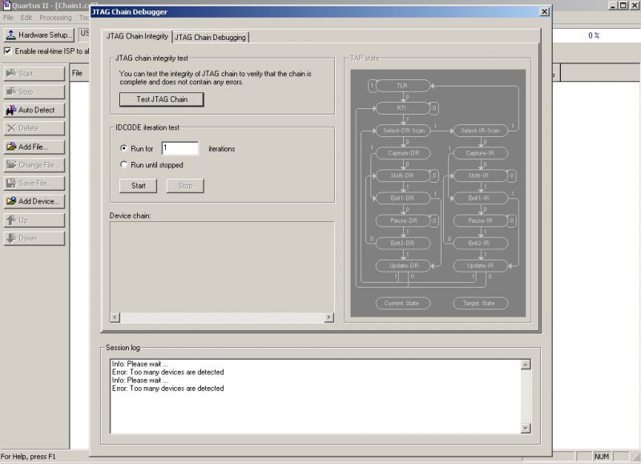This screenshot has height=464, width=641.
Task: Click the Quartus II title bar icon
Action: 6,5
